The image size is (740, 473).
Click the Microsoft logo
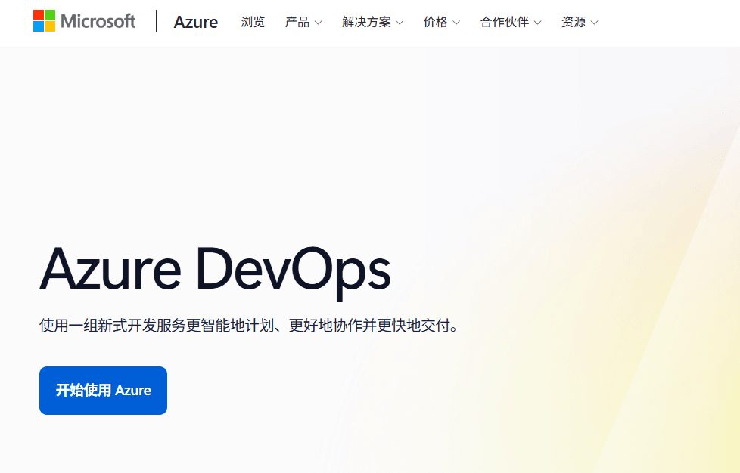84,21
